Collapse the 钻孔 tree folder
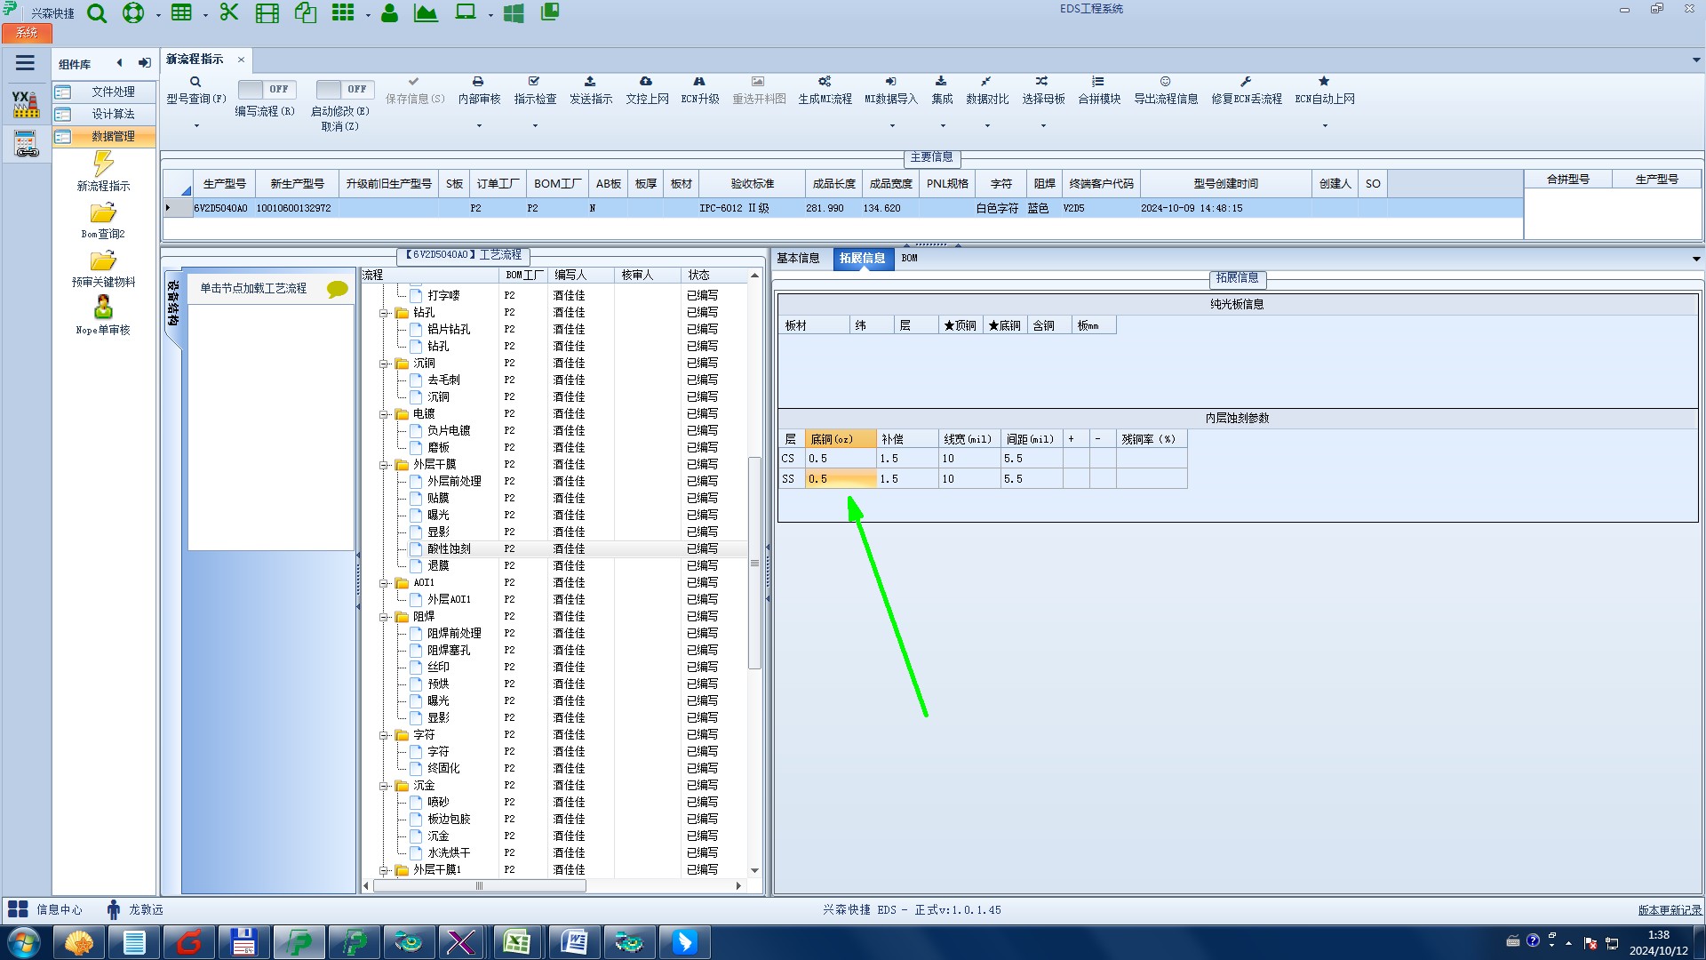 point(384,313)
